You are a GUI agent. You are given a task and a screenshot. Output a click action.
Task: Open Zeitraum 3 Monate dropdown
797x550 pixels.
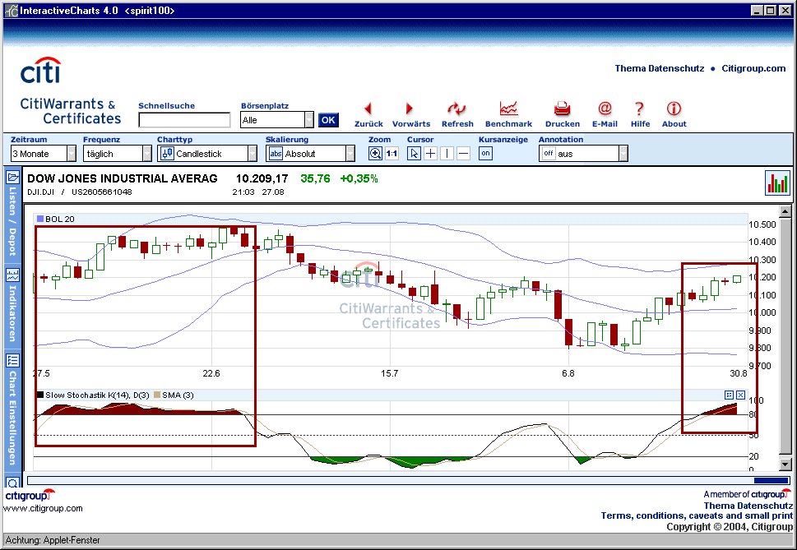(x=44, y=154)
